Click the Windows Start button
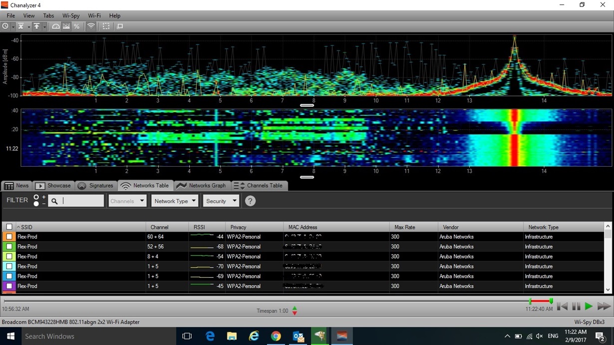This screenshot has height=345, width=614. coord(10,336)
